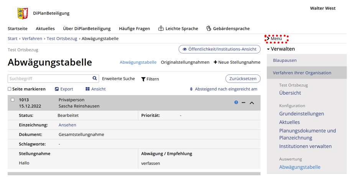The height and width of the screenshot is (184, 350).
Task: Click into the Suchbegriff search field
Action: 50,79
